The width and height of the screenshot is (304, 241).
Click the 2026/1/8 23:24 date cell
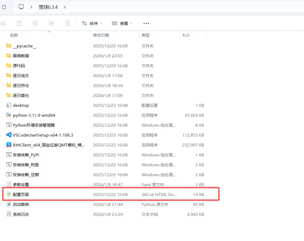(108, 214)
